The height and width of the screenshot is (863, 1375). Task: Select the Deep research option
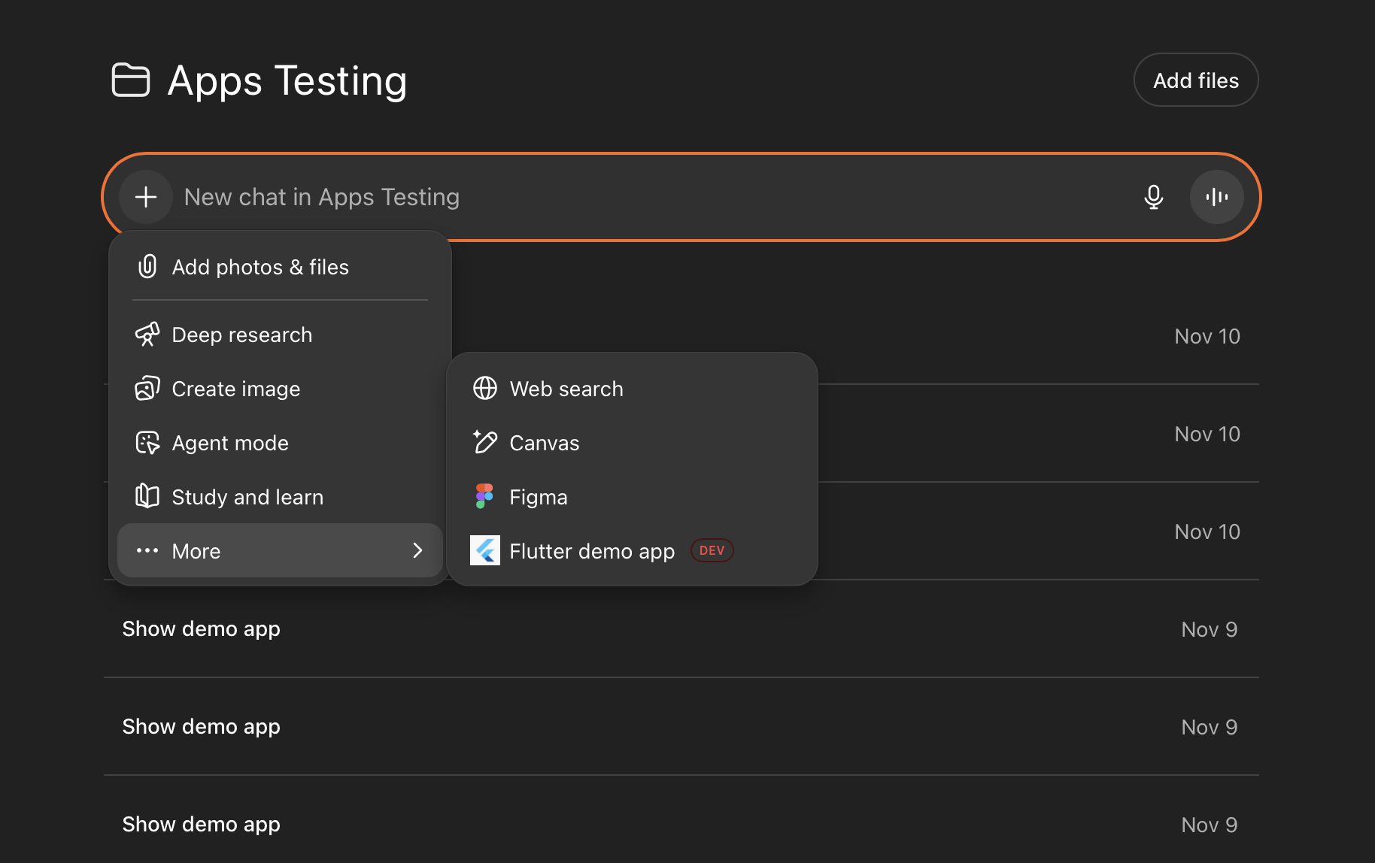242,335
